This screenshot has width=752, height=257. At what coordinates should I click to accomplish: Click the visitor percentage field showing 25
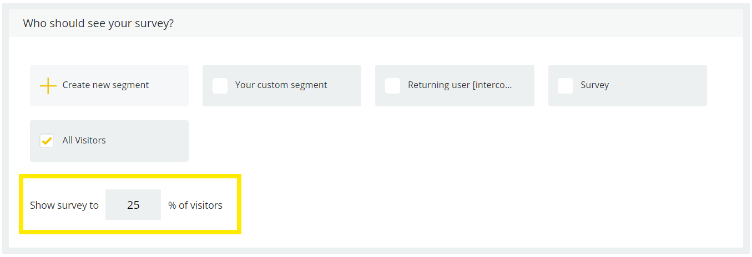coord(133,205)
